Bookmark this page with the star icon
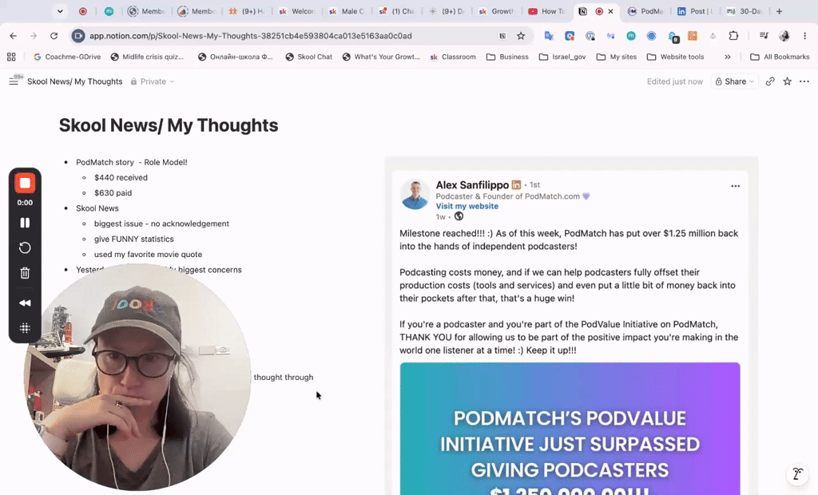The width and height of the screenshot is (818, 495). (521, 36)
